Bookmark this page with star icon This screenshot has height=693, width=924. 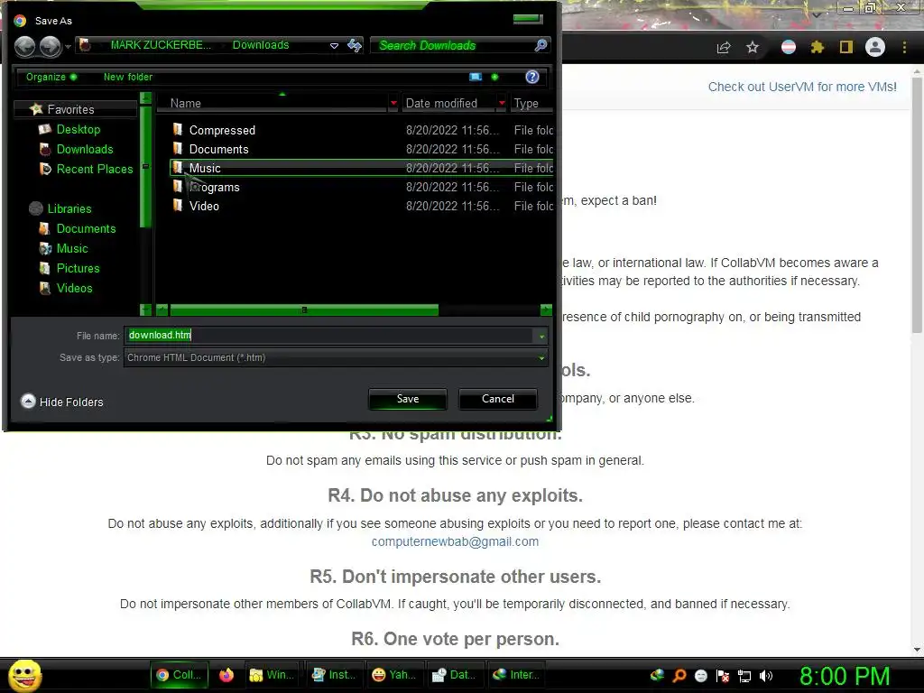753,47
